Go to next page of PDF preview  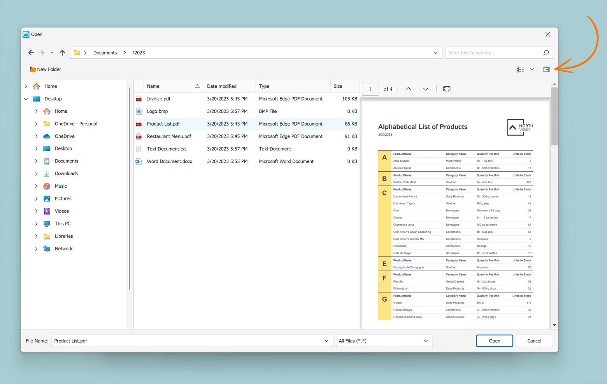[x=425, y=89]
